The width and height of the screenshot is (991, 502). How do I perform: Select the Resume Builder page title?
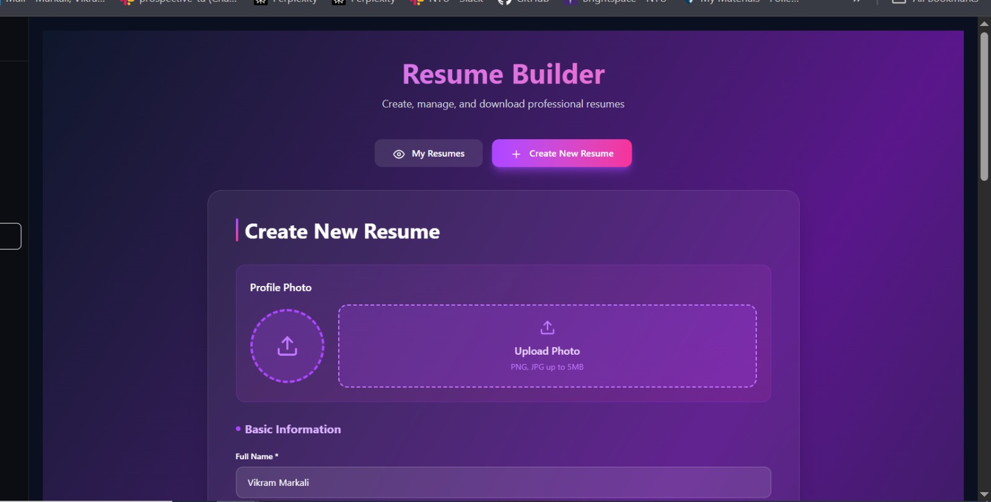coord(504,74)
